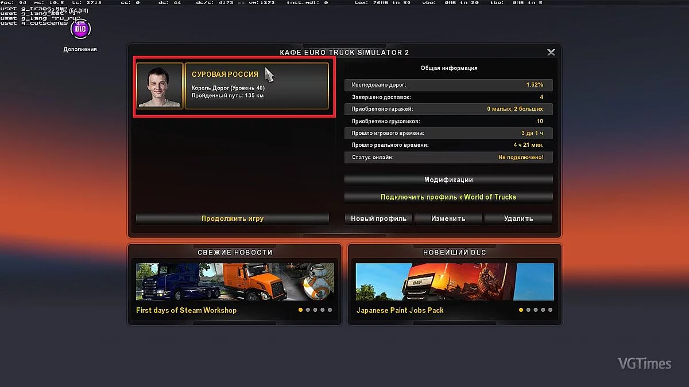Click Продолжить игру button

[233, 218]
